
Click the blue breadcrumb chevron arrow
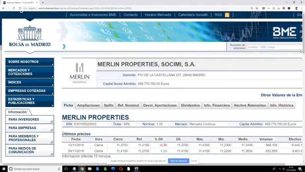(64, 47)
